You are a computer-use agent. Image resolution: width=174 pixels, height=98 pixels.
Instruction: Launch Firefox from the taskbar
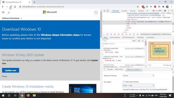click(x=28, y=96)
